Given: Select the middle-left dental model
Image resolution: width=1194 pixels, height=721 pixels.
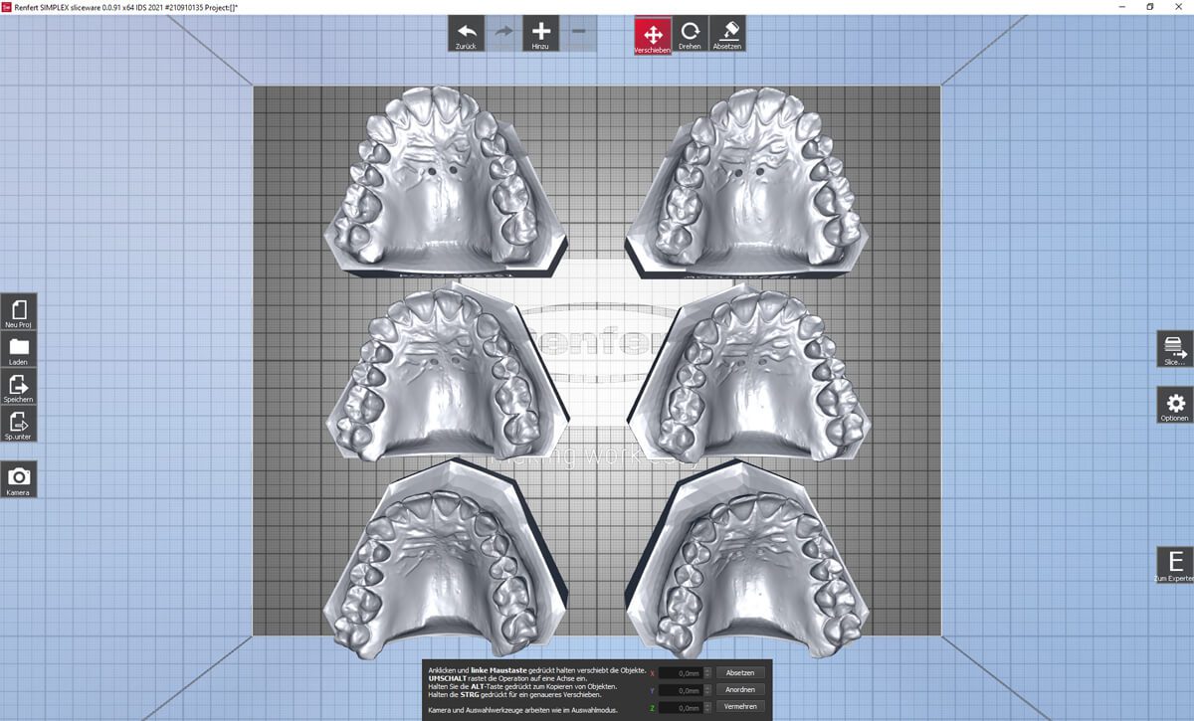Looking at the screenshot, I should (448, 373).
